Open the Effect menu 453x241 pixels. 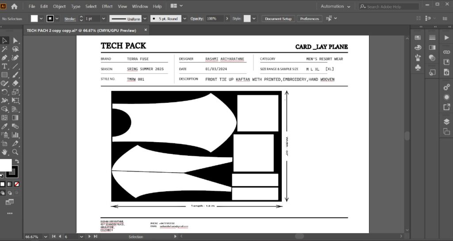(107, 7)
